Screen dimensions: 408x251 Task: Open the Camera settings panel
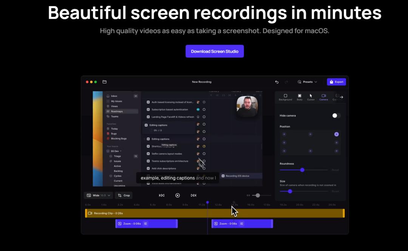[x=324, y=96]
